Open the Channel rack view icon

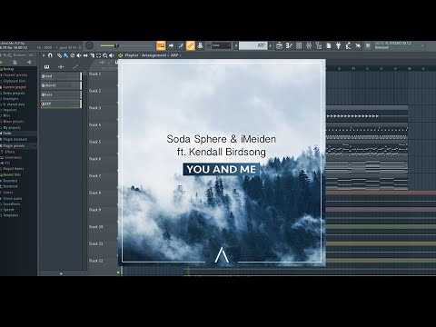pyautogui.click(x=299, y=45)
